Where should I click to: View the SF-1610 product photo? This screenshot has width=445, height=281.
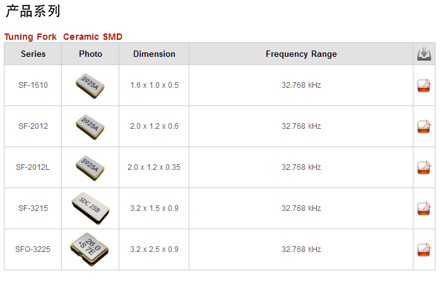[90, 86]
